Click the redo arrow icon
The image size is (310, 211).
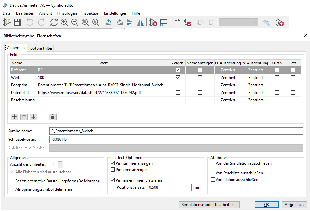coord(41,22)
